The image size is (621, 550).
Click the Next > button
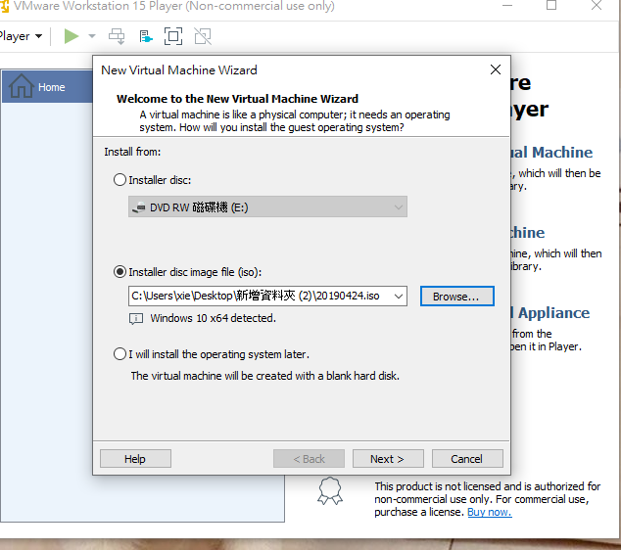pos(388,459)
